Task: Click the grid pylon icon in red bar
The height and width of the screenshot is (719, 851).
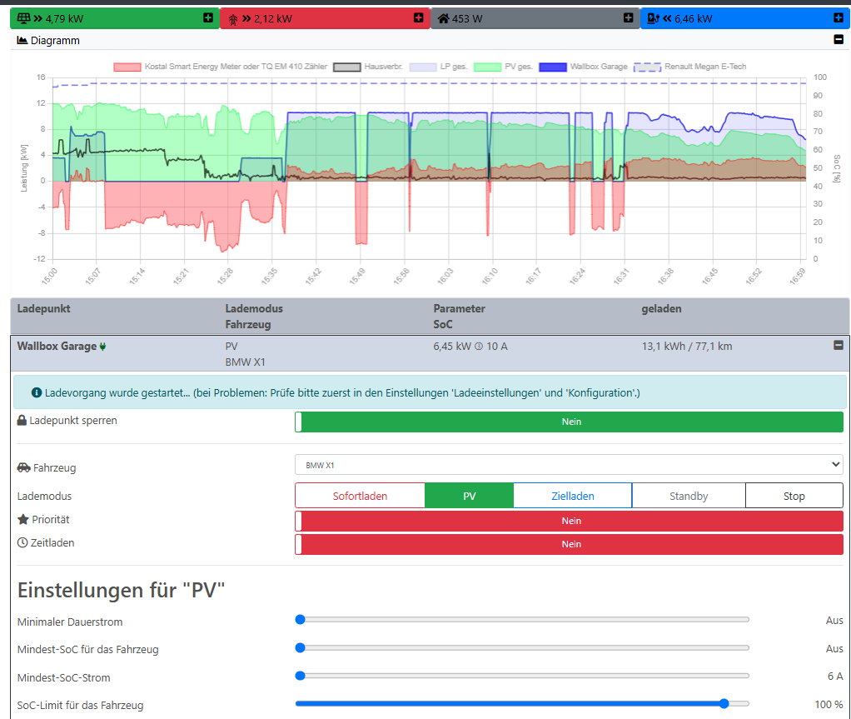Action: coord(233,18)
